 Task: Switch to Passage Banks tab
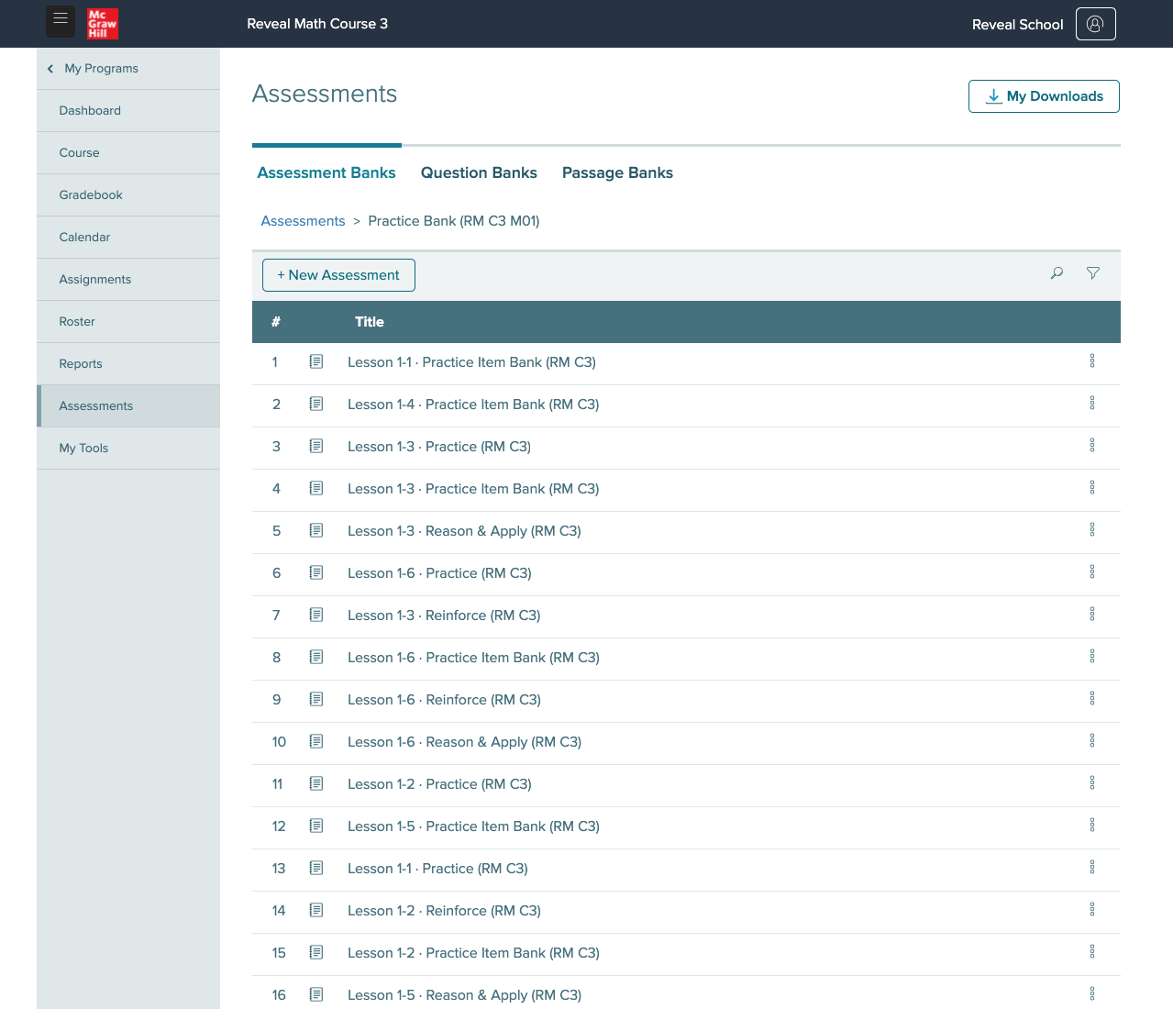(x=617, y=172)
